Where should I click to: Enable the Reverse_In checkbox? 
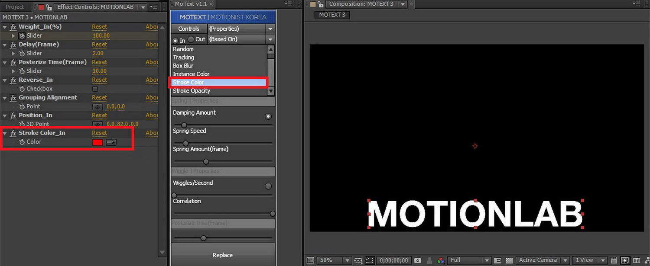pos(95,89)
